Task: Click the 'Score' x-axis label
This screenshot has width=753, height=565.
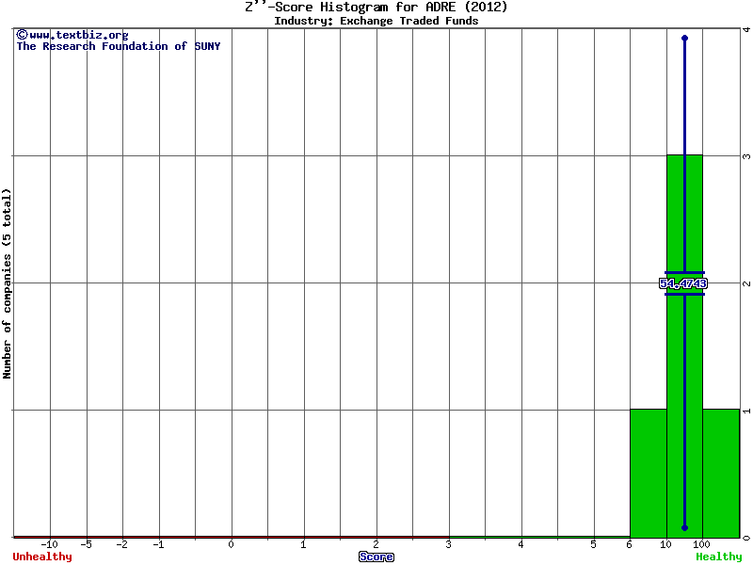Action: pyautogui.click(x=376, y=557)
